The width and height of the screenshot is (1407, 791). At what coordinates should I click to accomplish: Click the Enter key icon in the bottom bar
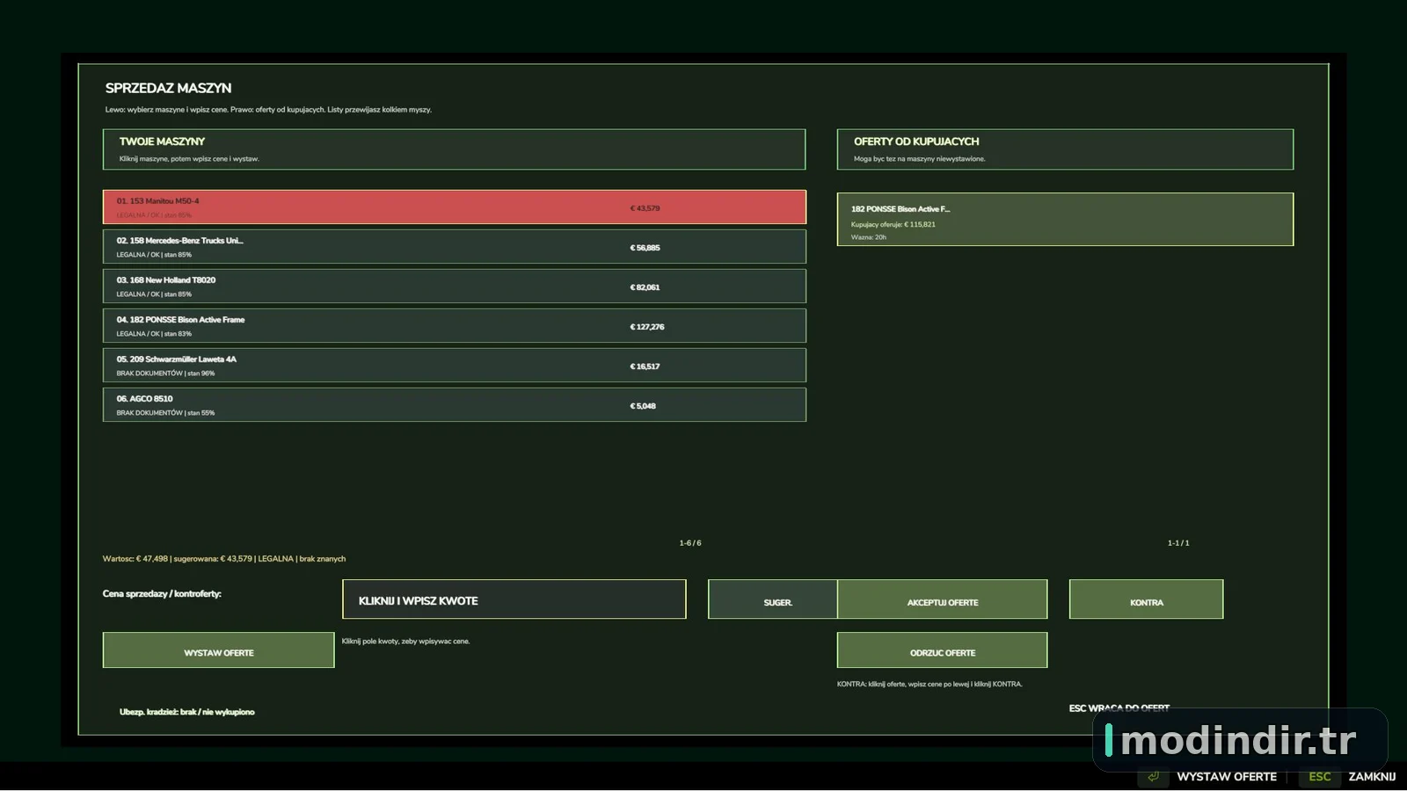[x=1153, y=777]
